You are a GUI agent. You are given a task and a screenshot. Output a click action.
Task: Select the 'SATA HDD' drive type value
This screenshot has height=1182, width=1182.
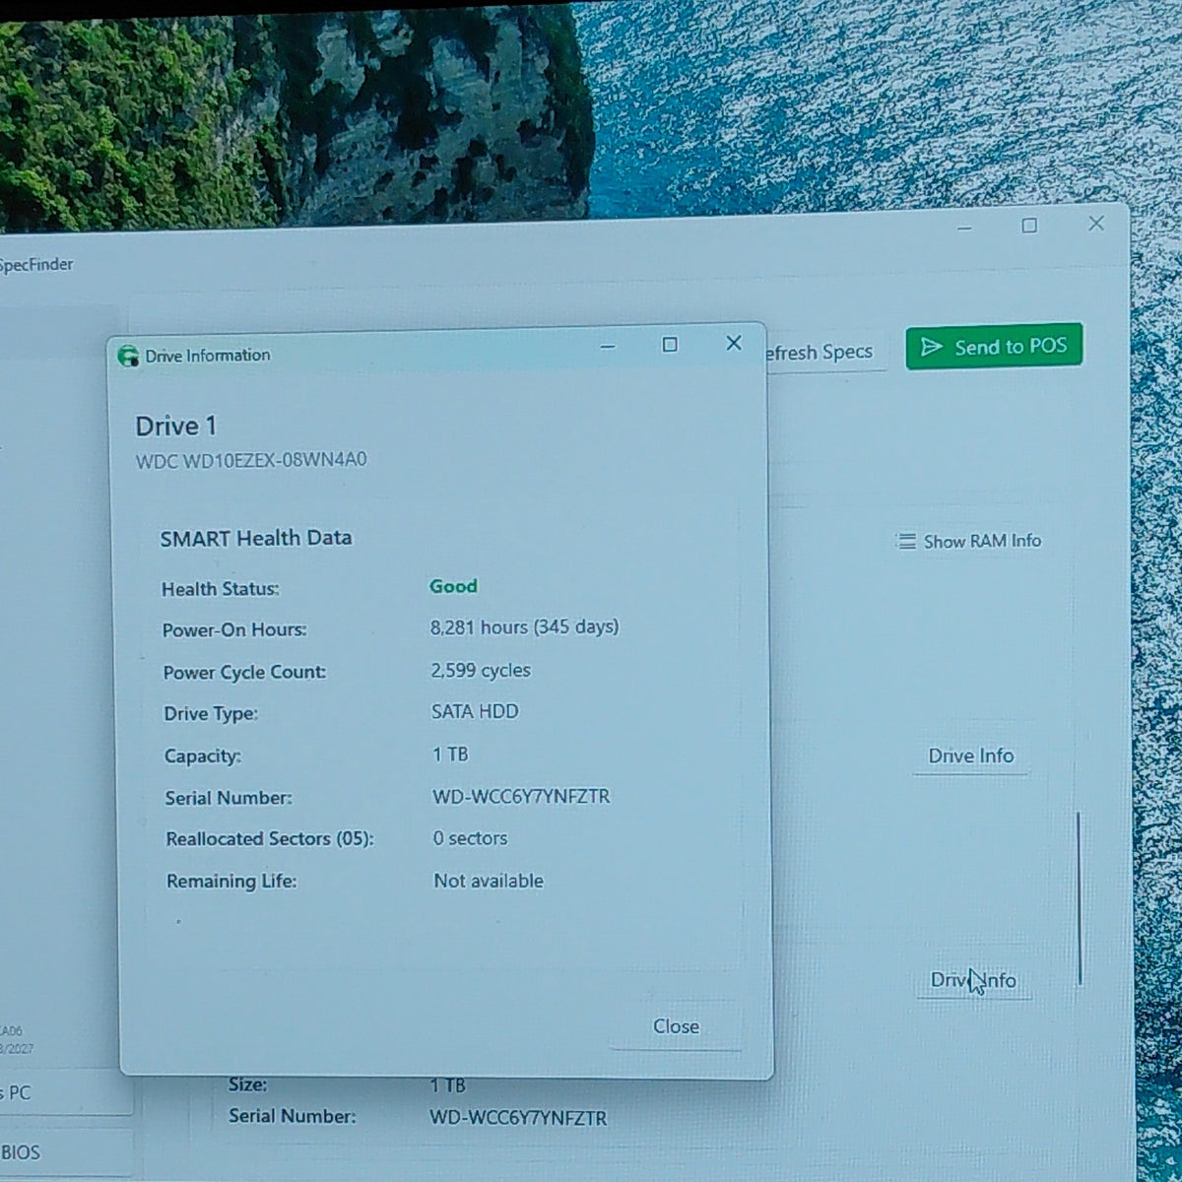(475, 711)
